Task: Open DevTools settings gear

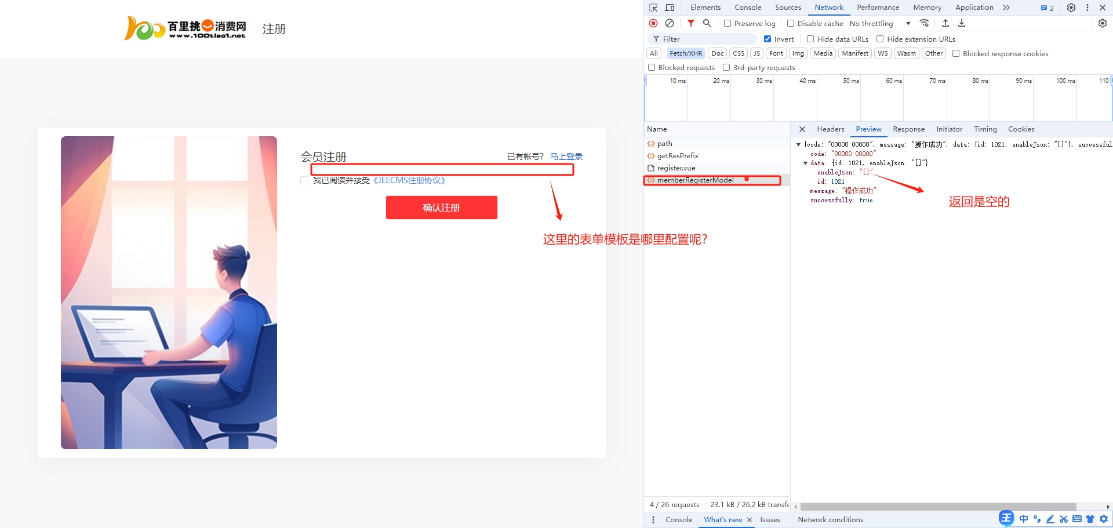Action: (1071, 8)
